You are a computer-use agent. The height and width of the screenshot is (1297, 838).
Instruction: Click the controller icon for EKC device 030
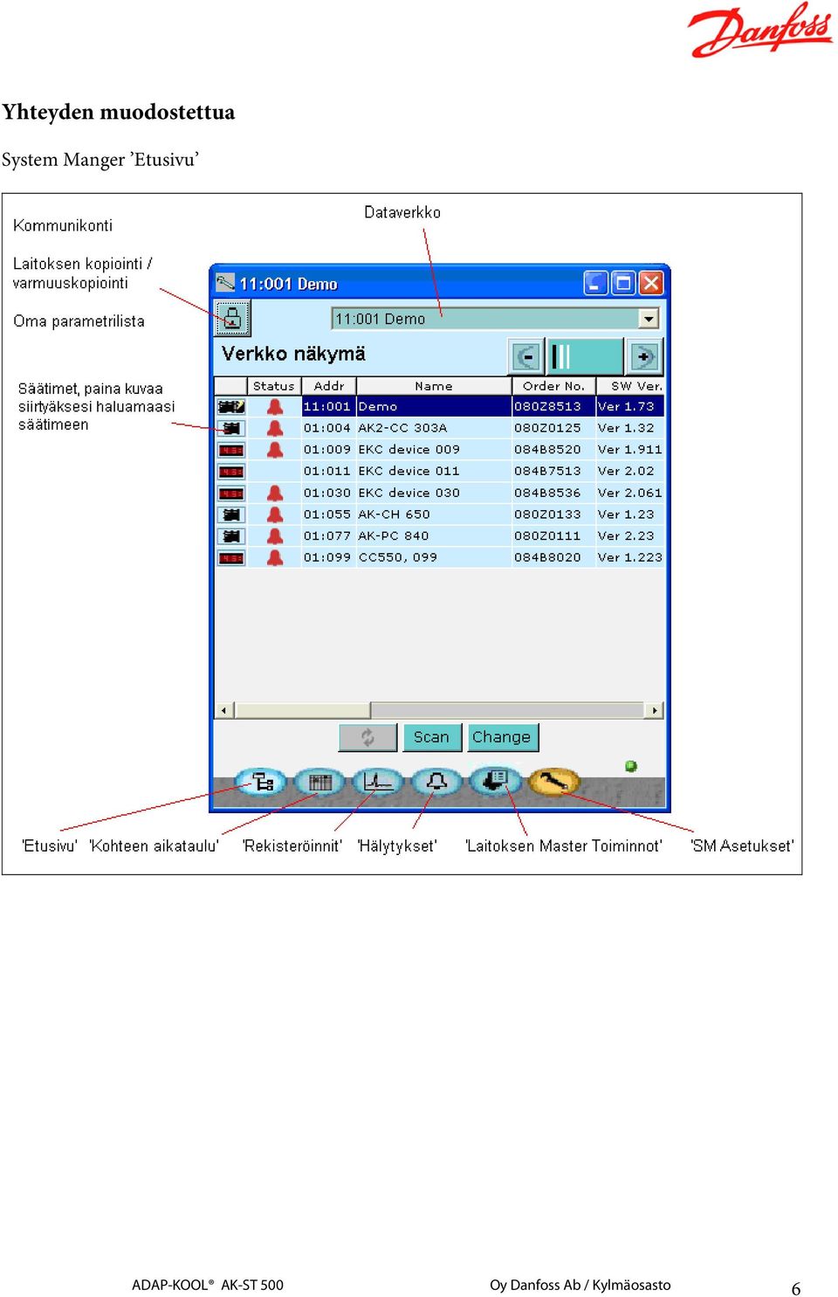click(x=231, y=493)
